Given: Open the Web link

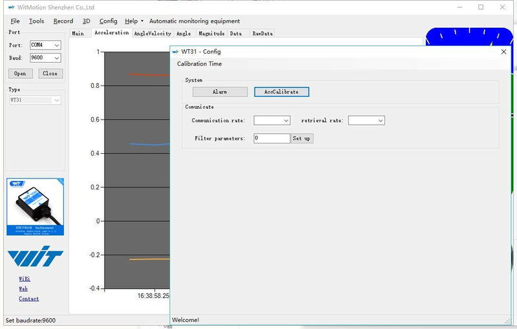Looking at the screenshot, I should [x=23, y=289].
